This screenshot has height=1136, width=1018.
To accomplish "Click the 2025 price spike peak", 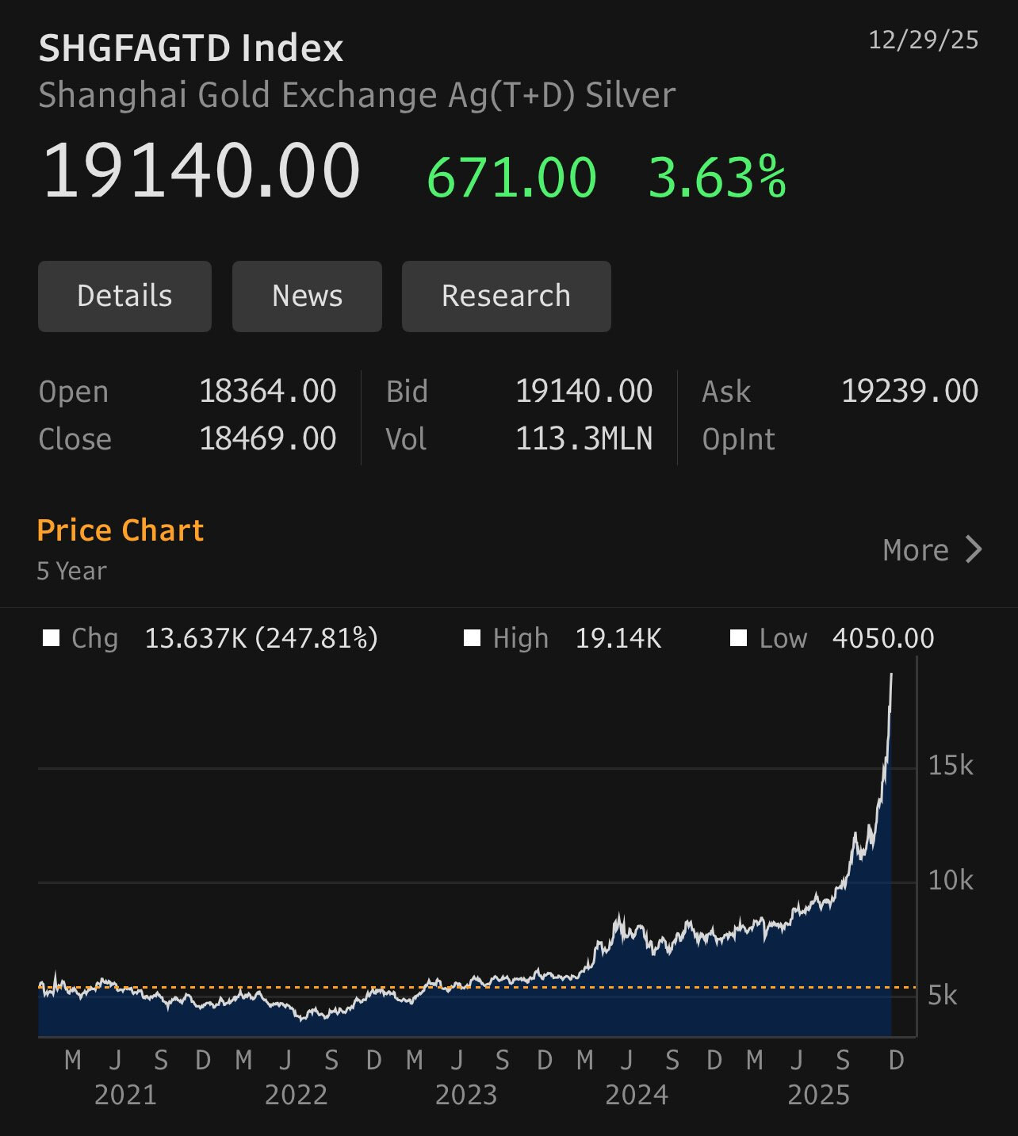I will click(891, 676).
